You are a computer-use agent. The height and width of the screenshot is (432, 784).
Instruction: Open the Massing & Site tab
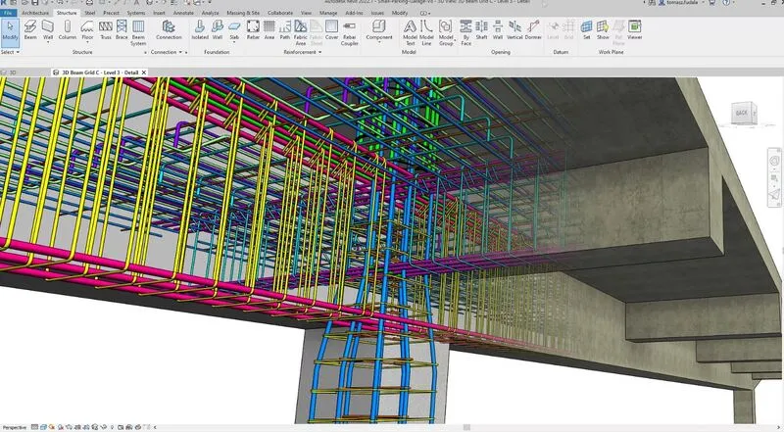(x=243, y=13)
